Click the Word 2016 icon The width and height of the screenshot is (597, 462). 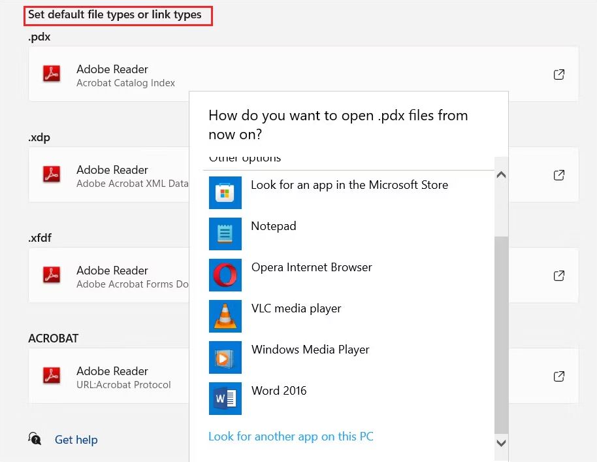click(x=225, y=398)
